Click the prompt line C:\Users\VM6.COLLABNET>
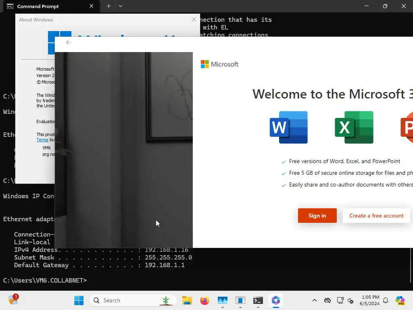413x310 pixels. tap(45, 280)
